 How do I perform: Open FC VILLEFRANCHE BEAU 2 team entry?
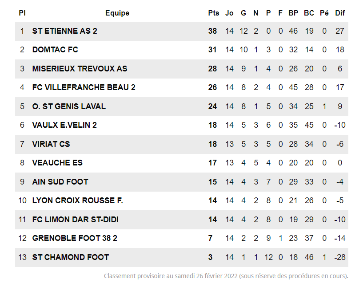click(x=84, y=87)
